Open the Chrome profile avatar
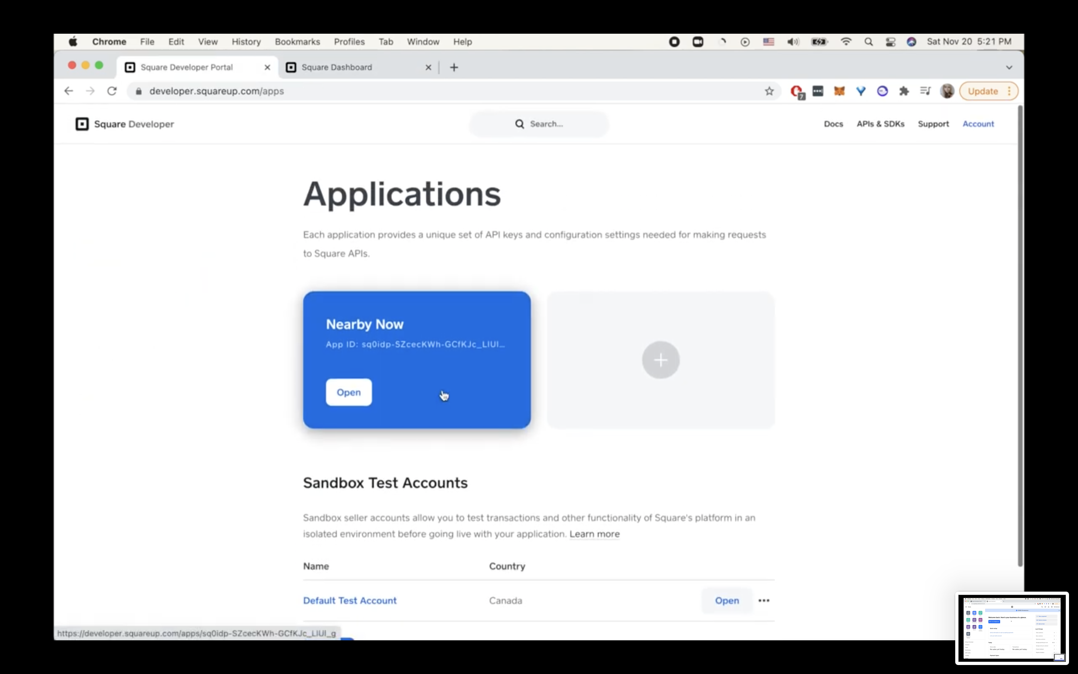Viewport: 1078px width, 674px height. (947, 91)
